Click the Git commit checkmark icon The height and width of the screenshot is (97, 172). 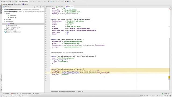[x=54, y=1]
